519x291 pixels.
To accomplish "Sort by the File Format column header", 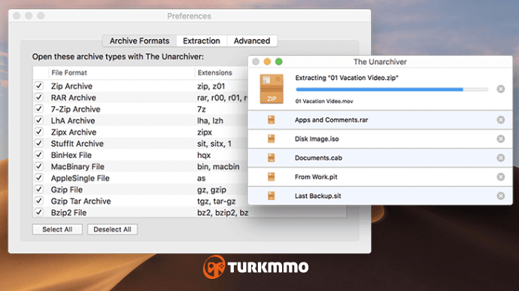I will 69,73.
